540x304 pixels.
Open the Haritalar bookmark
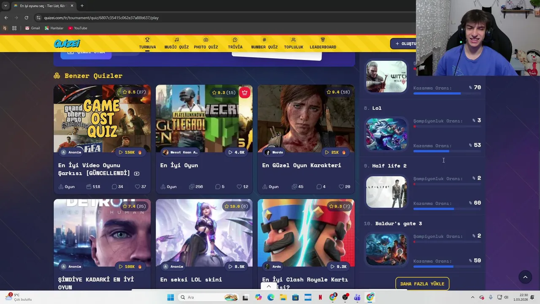(x=54, y=28)
